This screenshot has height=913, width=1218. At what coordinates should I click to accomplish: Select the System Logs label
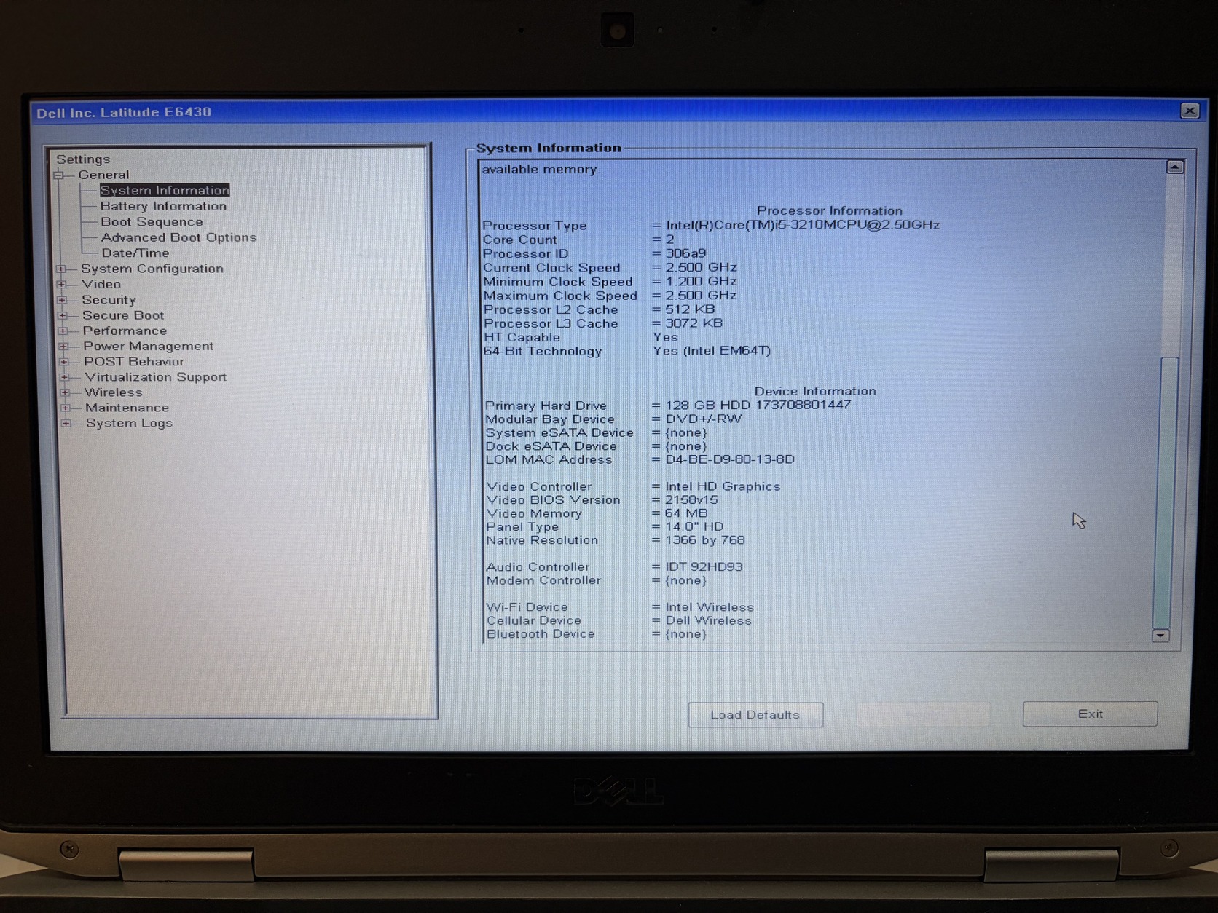coord(130,423)
